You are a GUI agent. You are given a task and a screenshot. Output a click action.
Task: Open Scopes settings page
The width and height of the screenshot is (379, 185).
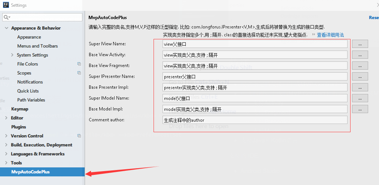coord(24,73)
